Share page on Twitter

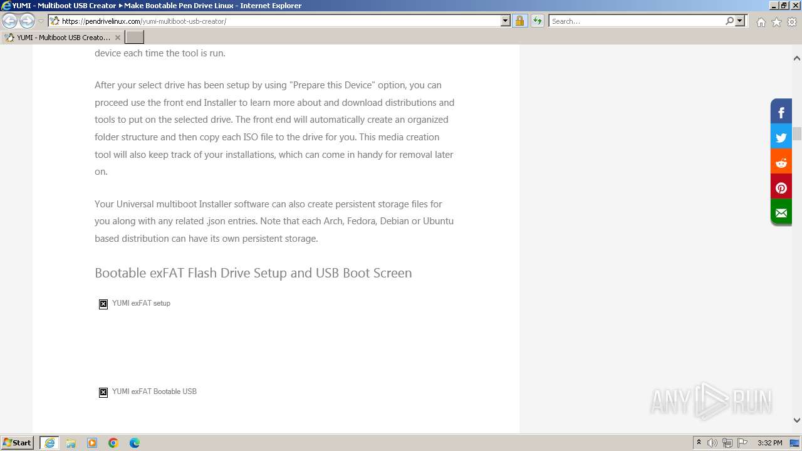pos(781,138)
